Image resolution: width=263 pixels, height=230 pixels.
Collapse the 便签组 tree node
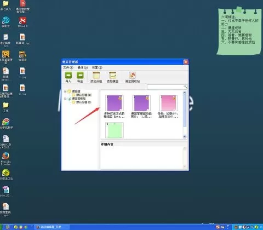(65, 91)
